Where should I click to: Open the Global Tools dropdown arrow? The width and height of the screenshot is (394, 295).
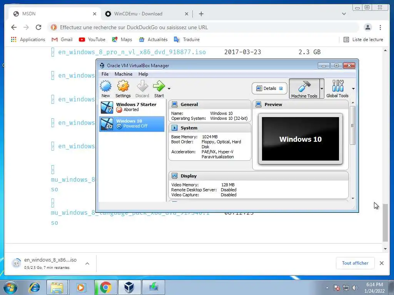[x=353, y=89]
